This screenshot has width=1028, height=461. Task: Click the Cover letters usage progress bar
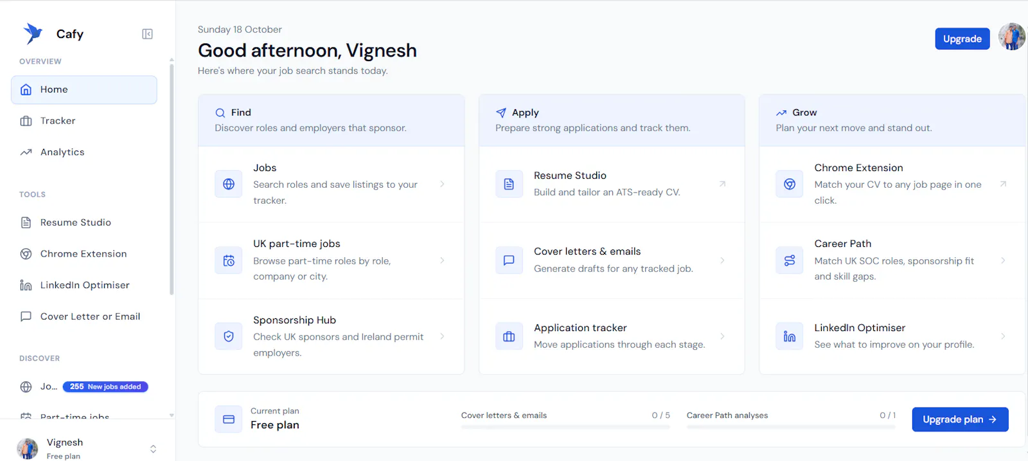tap(565, 427)
